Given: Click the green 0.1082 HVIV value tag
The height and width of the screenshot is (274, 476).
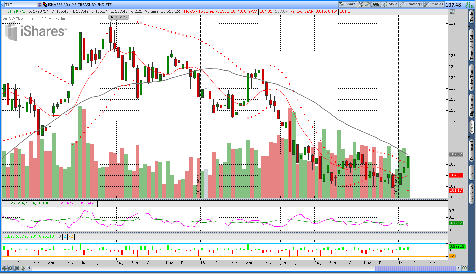Looking at the screenshot, I should click(456, 223).
